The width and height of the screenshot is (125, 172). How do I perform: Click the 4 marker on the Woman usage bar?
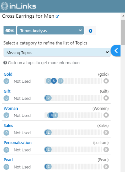(x=51, y=115)
